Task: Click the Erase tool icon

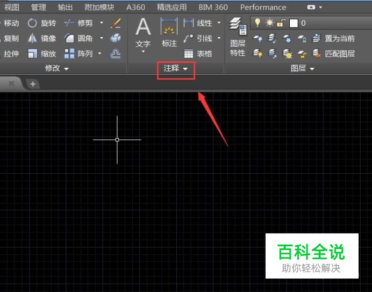Action: [116, 23]
